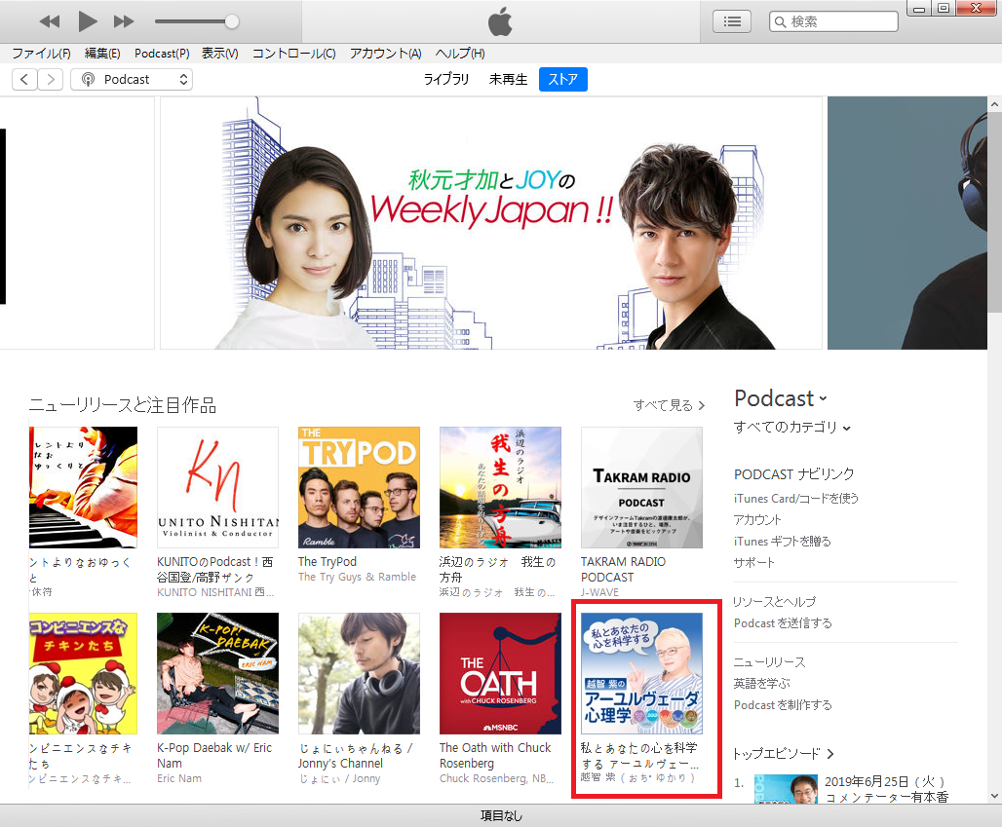Click すべて見る link
Image resolution: width=1002 pixels, height=827 pixels.
tap(669, 405)
